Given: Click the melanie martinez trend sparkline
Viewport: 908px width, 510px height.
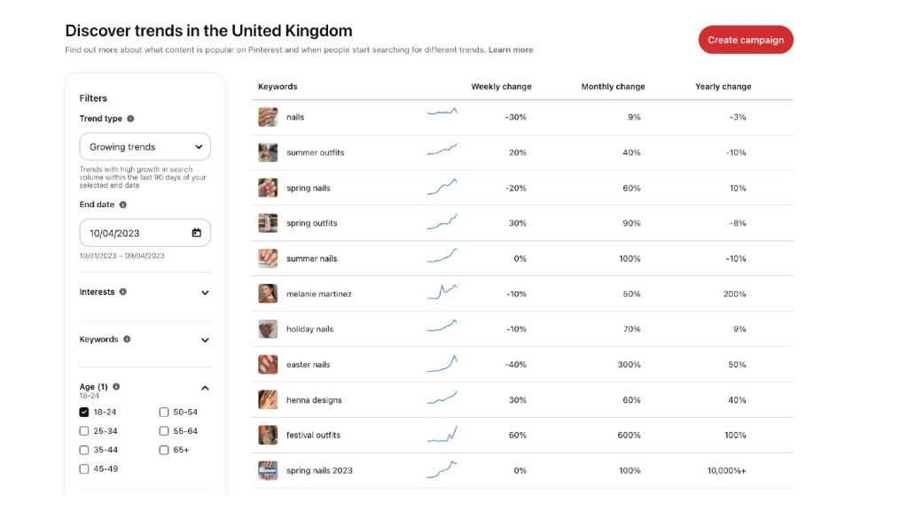Looking at the screenshot, I should [442, 293].
